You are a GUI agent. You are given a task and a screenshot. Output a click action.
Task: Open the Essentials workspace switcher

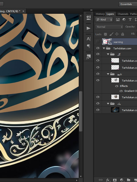128,4
